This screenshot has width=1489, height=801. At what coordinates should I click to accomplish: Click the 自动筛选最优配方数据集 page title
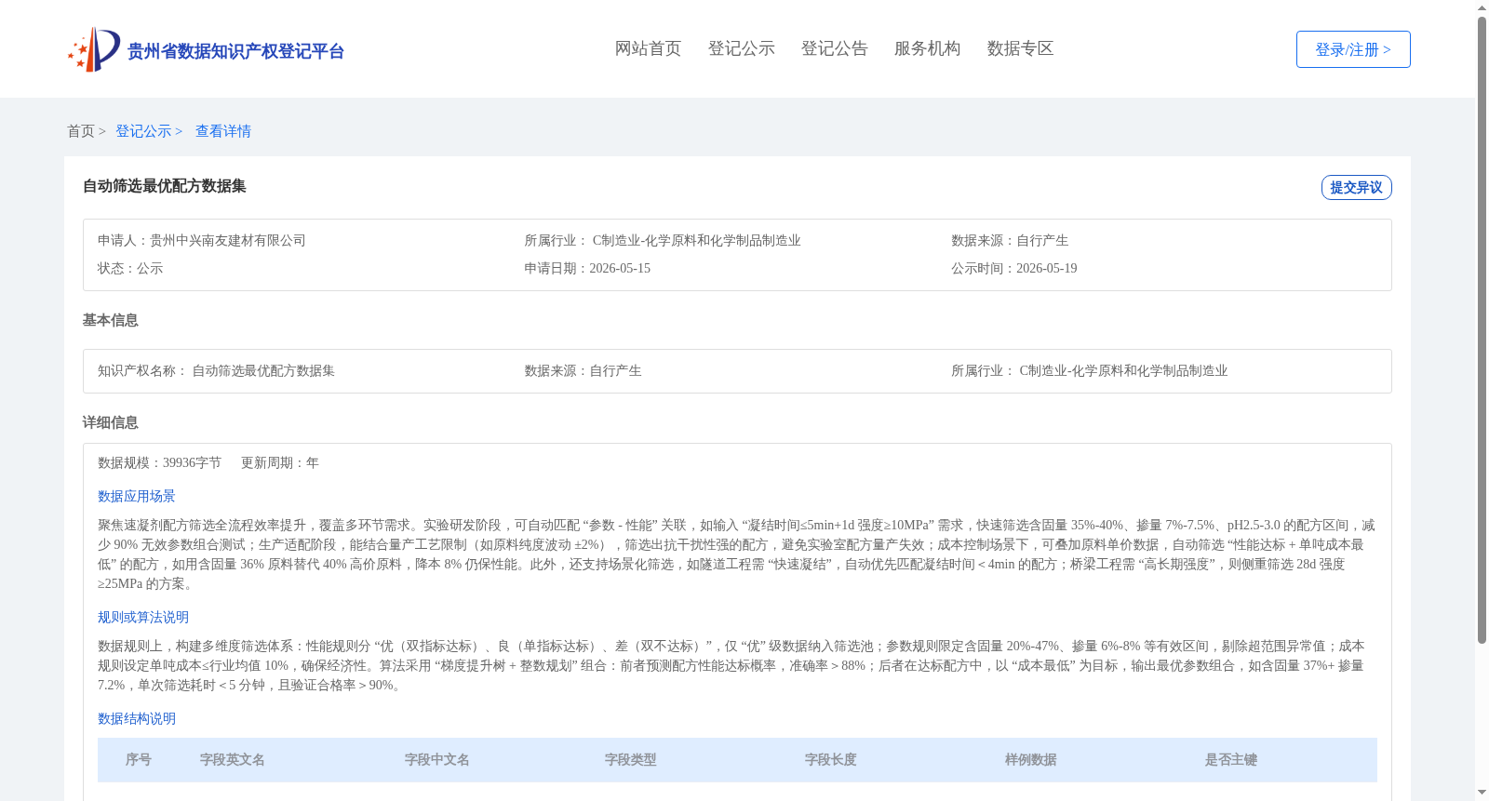165,186
